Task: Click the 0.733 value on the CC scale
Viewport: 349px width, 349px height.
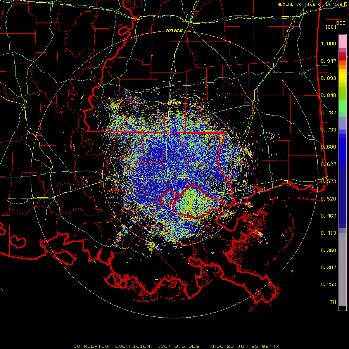Action: (328, 130)
